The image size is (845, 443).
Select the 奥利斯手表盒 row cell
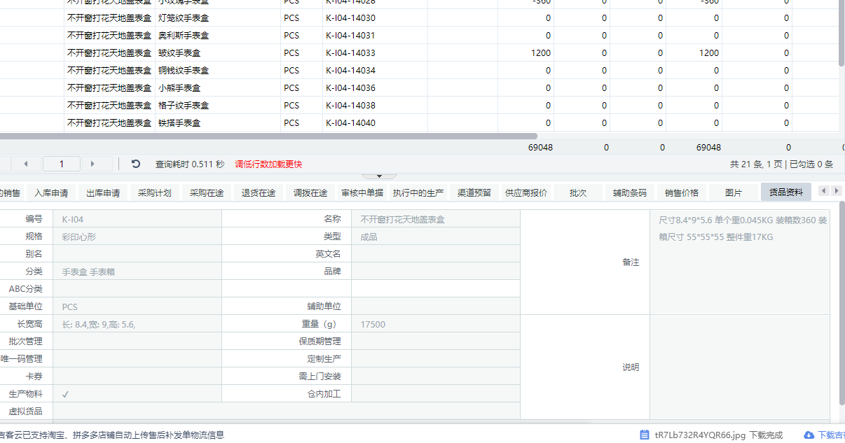pyautogui.click(x=218, y=35)
